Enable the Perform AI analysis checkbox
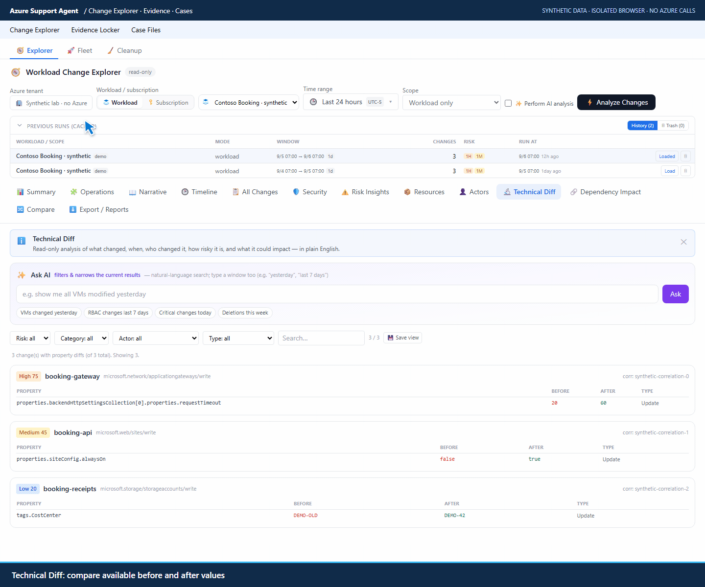This screenshot has width=705, height=587. pos(508,103)
